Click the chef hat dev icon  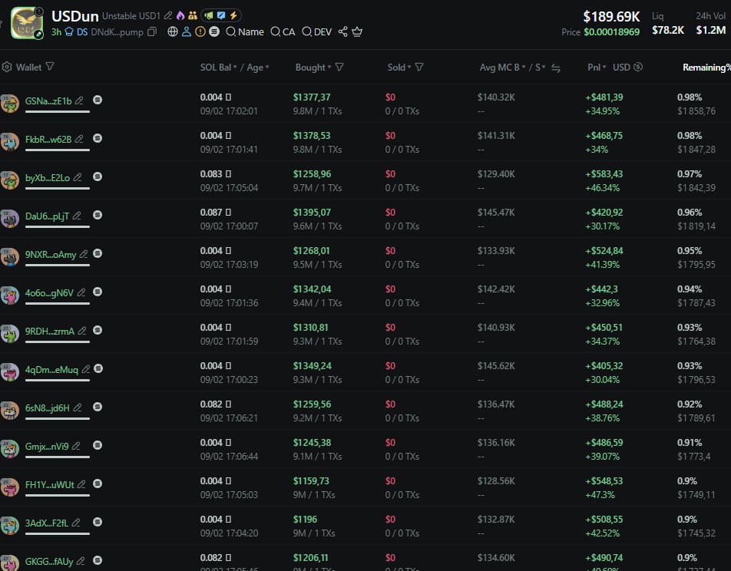coord(69,31)
